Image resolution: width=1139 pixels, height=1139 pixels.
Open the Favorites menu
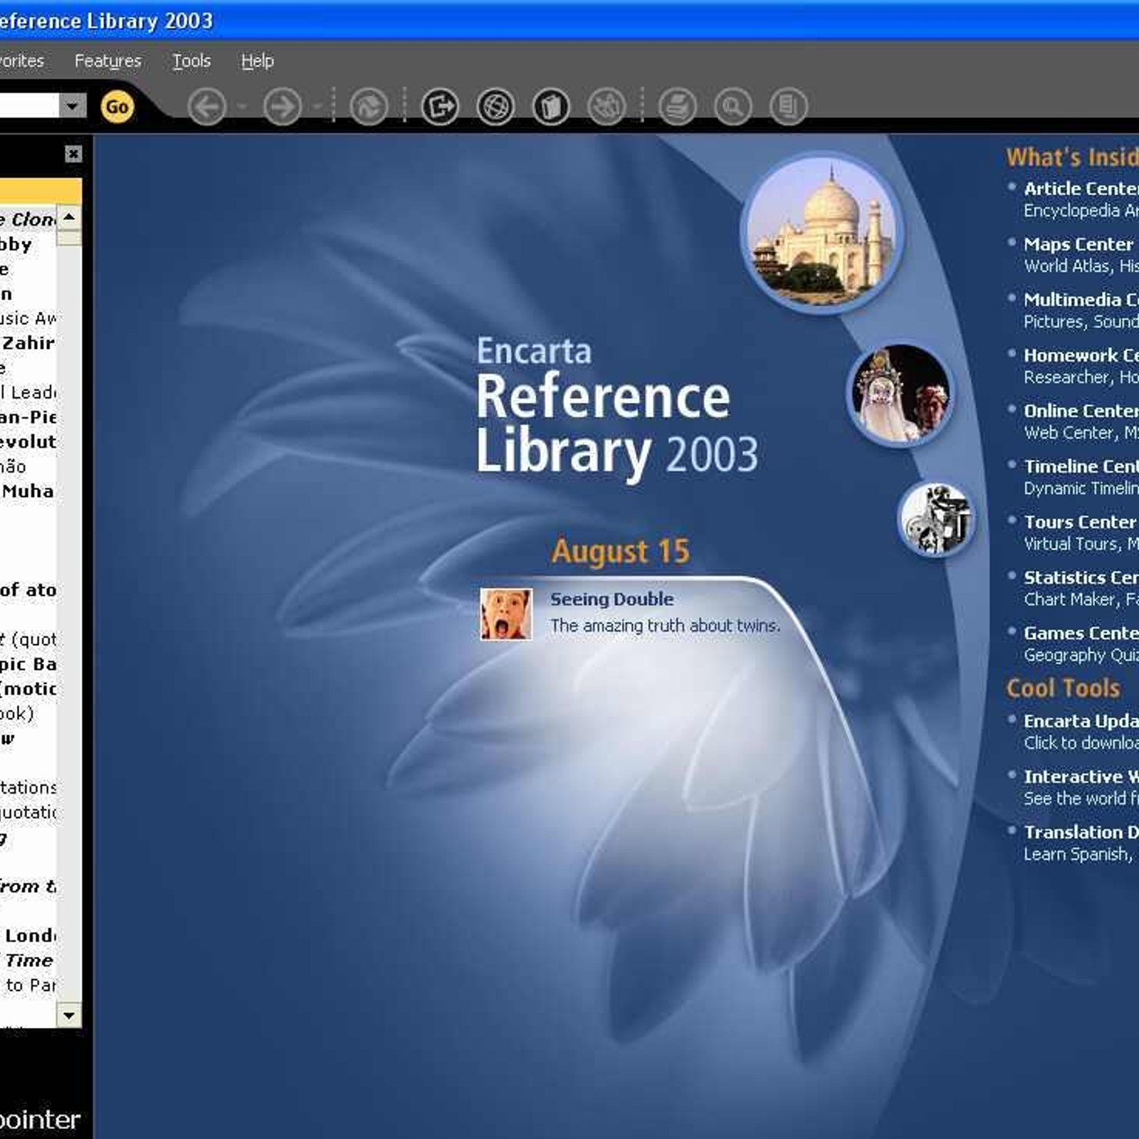pyautogui.click(x=21, y=61)
